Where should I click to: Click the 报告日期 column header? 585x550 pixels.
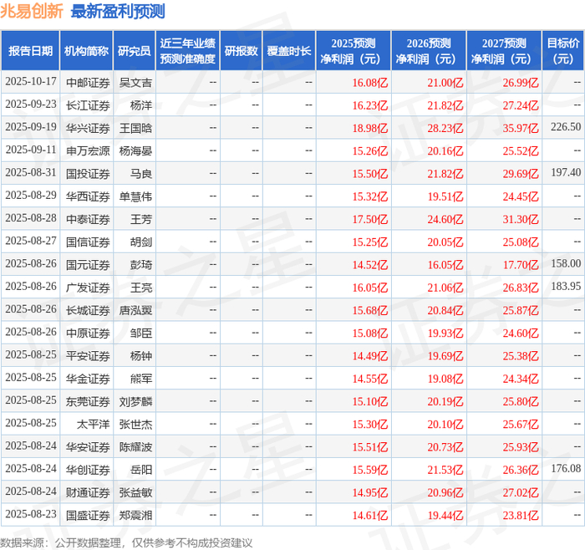pos(30,51)
